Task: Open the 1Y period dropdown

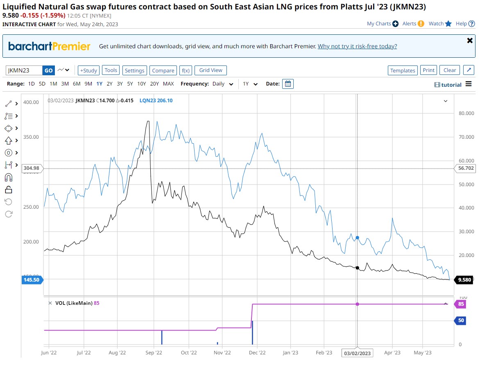Action: coord(250,84)
